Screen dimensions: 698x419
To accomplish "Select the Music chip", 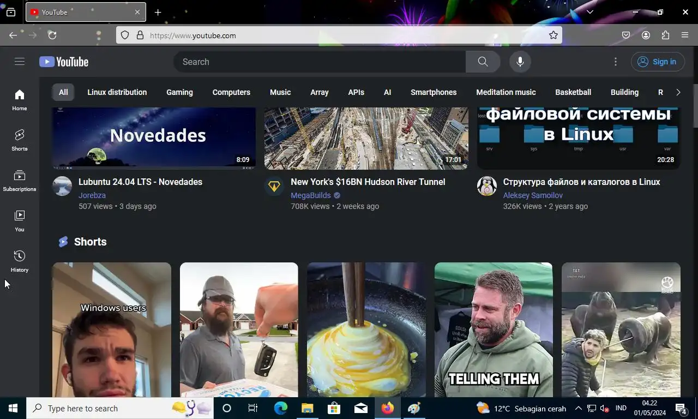I will pos(280,92).
